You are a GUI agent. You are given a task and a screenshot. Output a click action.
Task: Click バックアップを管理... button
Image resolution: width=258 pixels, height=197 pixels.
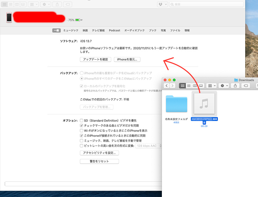96,107
